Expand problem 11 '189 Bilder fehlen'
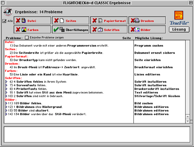 pos(6,103)
